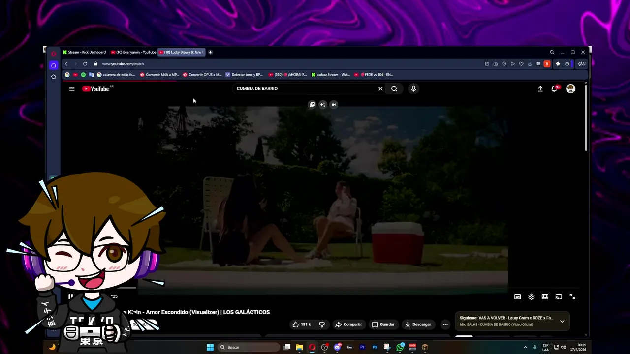
Task: Toggle subtitles in the video player
Action: [x=518, y=296]
